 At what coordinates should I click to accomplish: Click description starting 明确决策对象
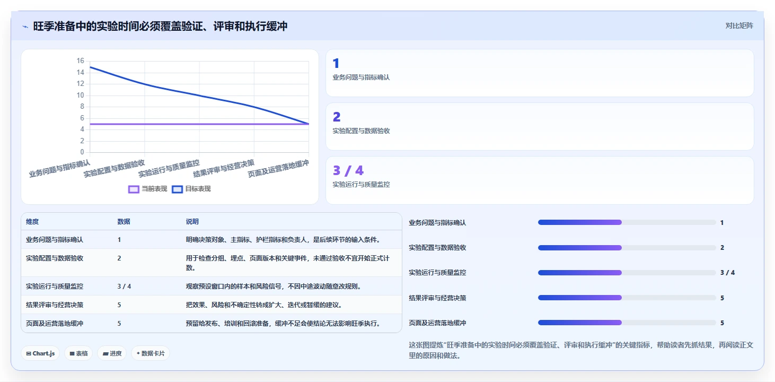(283, 240)
